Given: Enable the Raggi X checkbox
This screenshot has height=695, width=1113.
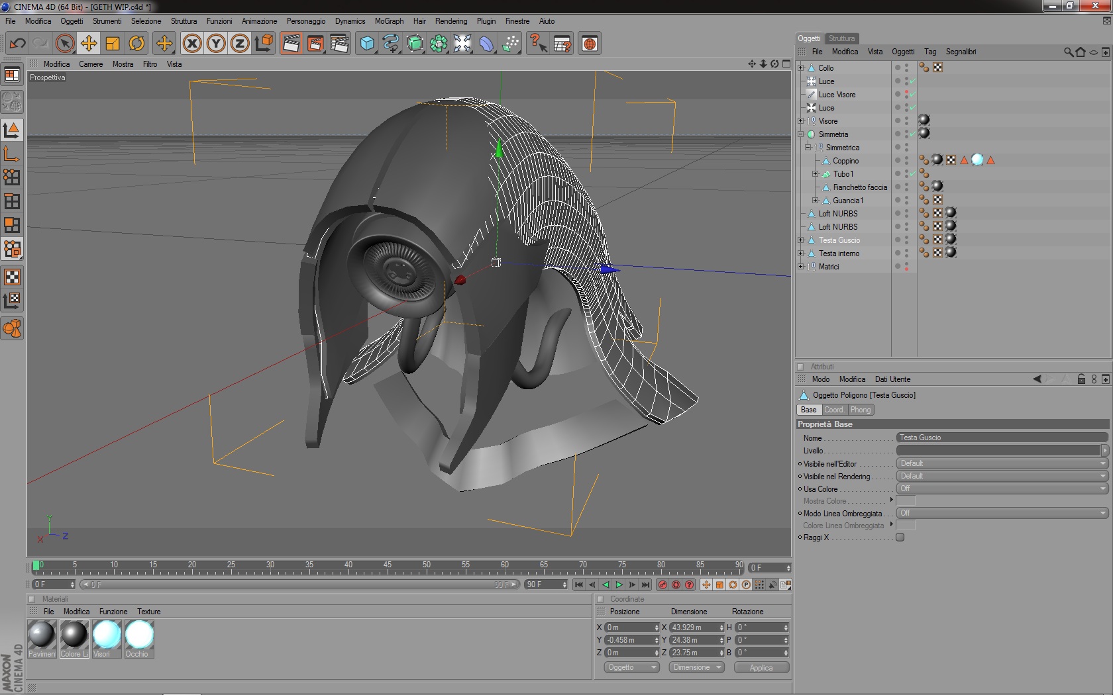Looking at the screenshot, I should click(900, 537).
